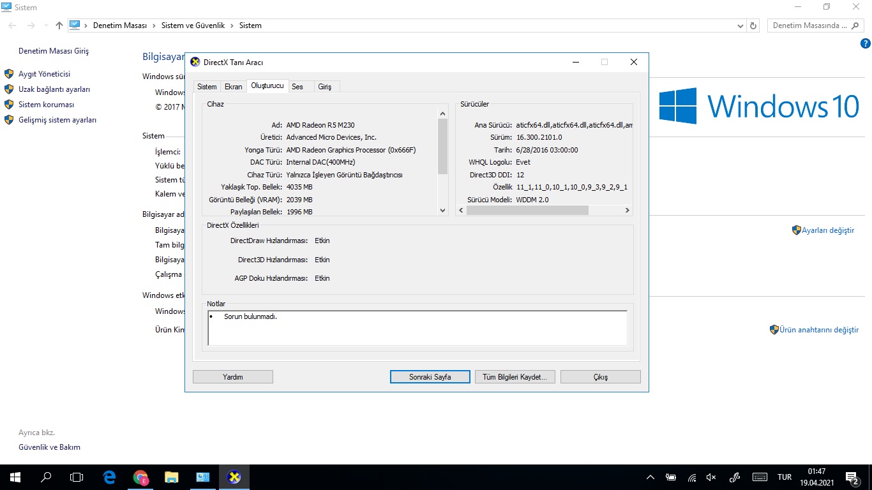
Task: Open taskbar search magnifier
Action: 46,477
